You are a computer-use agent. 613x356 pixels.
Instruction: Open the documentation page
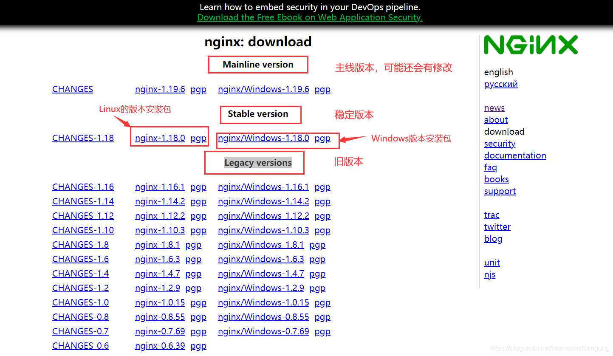click(515, 155)
